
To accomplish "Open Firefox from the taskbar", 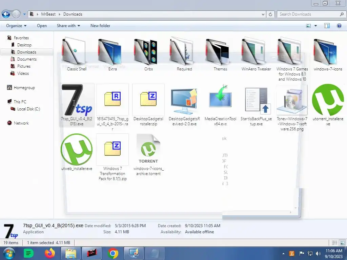I will 50,253.
